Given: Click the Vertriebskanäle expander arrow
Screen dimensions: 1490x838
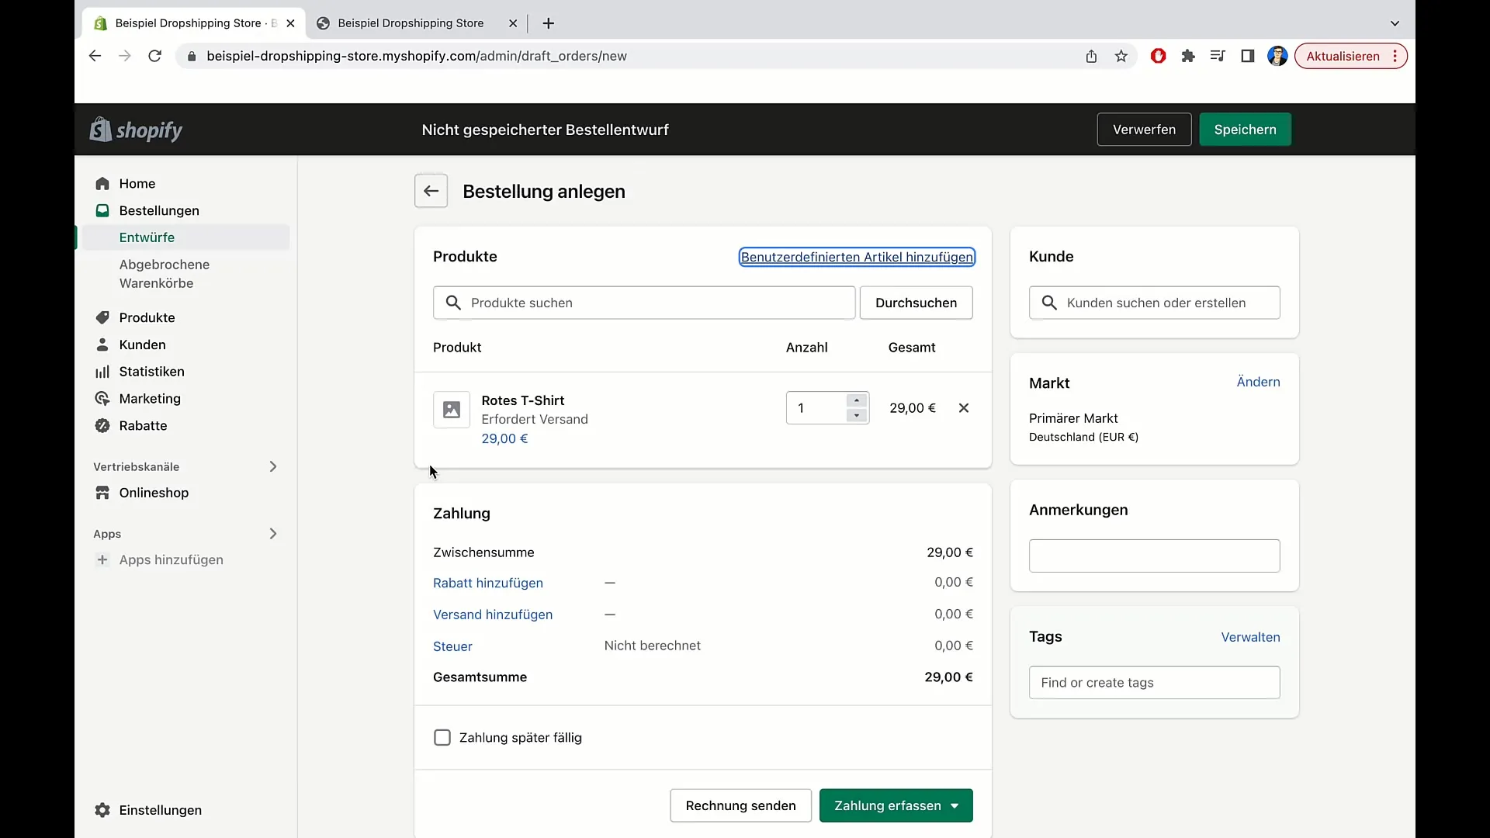Looking at the screenshot, I should coord(272,466).
